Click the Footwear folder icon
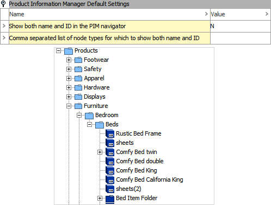 click(x=78, y=60)
